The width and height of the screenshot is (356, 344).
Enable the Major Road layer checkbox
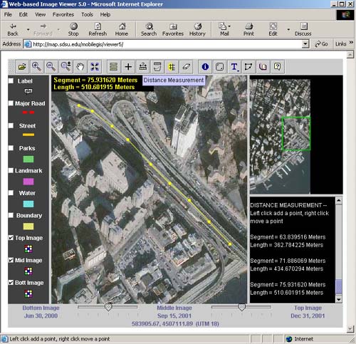11,103
